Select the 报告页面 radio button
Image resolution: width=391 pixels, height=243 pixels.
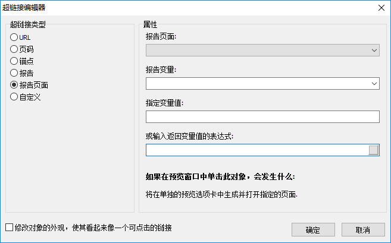29,85
